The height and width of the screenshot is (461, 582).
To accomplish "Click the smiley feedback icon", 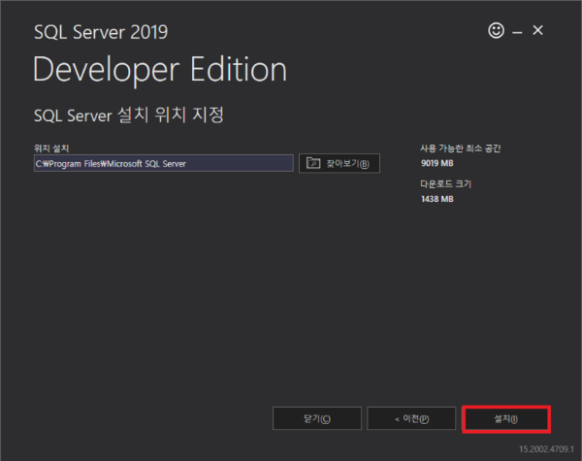I will point(496,30).
